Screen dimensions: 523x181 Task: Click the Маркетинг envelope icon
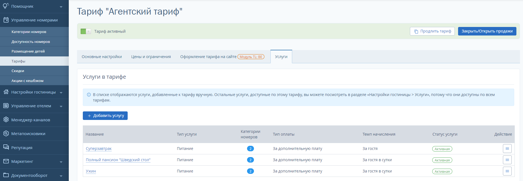click(x=6, y=161)
